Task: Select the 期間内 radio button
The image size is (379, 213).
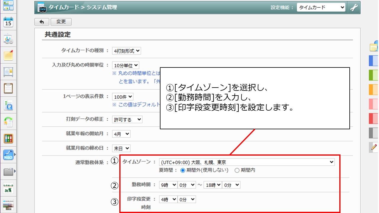Action: pyautogui.click(x=237, y=170)
